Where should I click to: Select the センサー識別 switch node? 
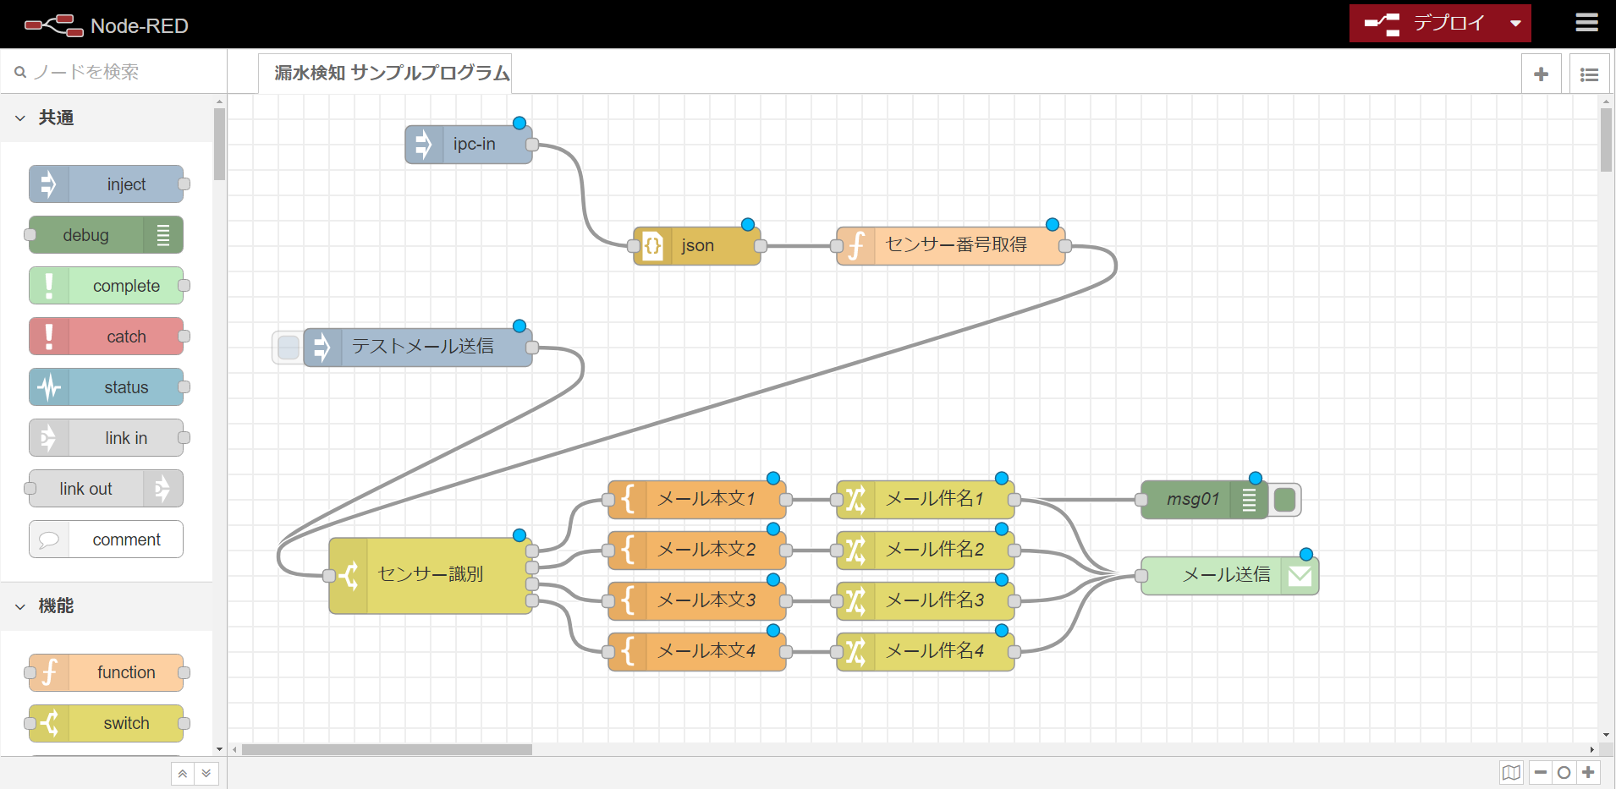click(x=431, y=575)
